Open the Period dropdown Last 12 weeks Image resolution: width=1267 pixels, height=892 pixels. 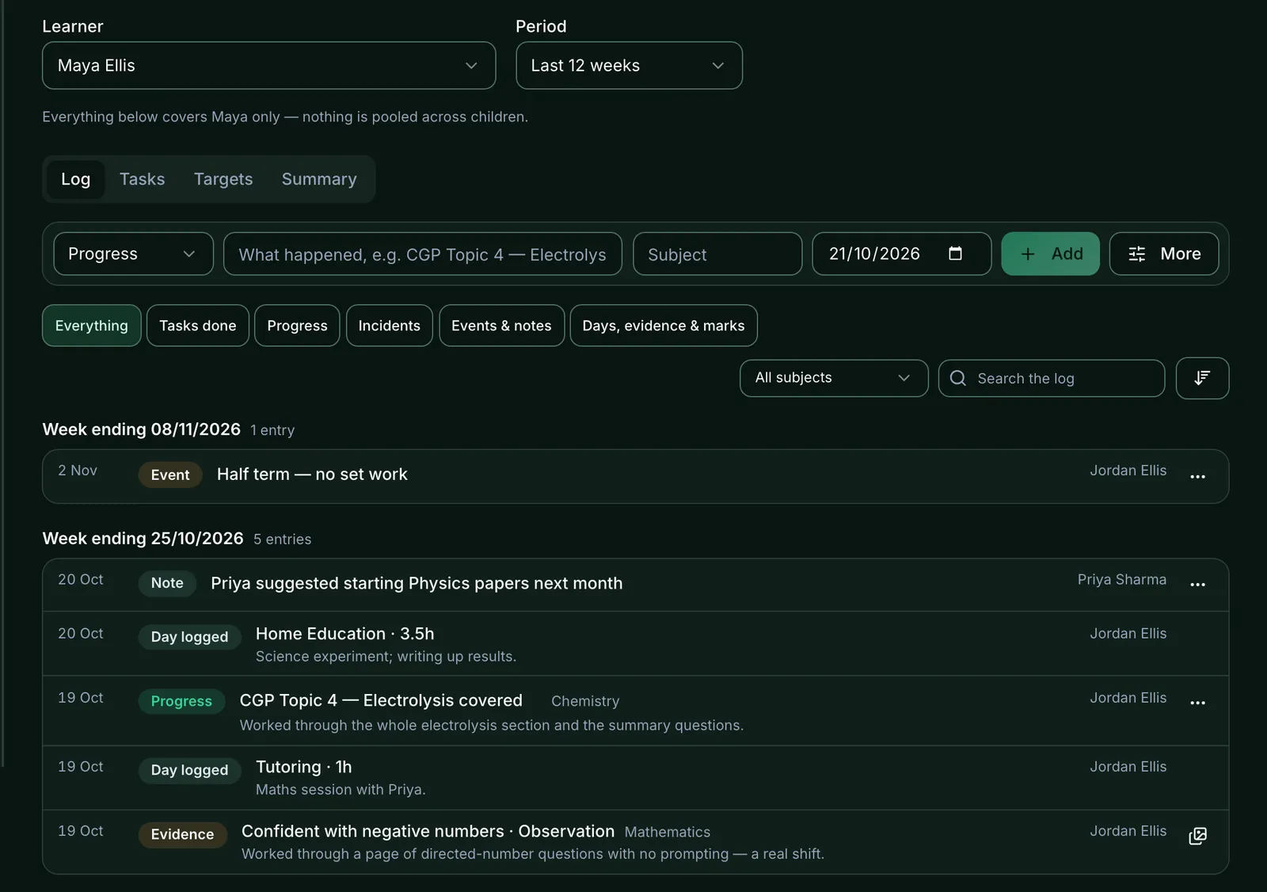629,66
